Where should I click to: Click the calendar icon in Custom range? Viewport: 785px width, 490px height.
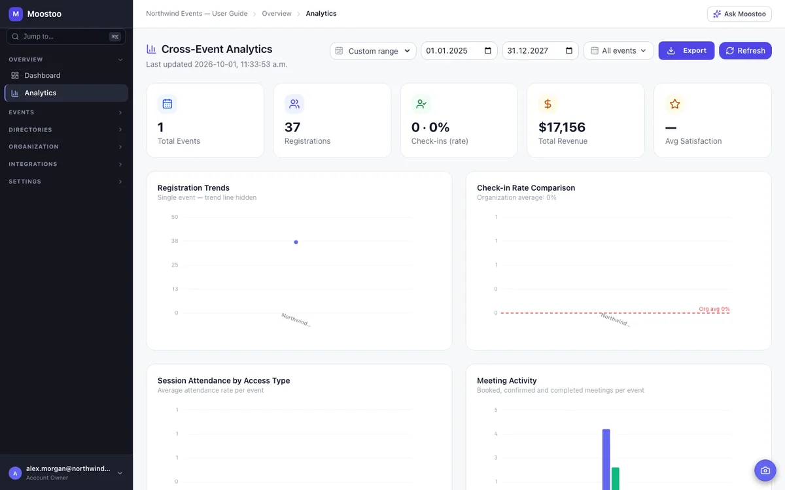pos(339,51)
